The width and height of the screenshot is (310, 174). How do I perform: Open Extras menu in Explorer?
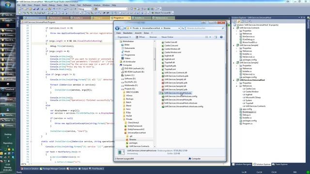point(146,33)
